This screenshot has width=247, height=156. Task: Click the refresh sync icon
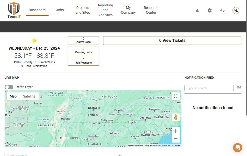tap(222, 11)
